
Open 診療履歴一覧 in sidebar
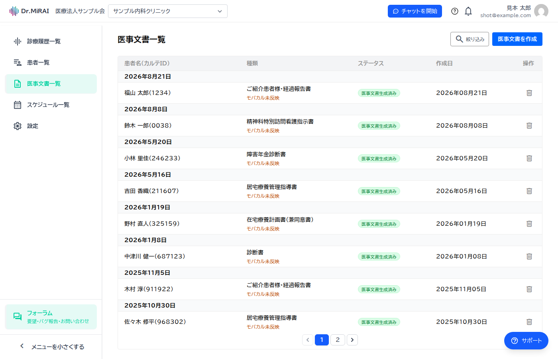(51, 41)
